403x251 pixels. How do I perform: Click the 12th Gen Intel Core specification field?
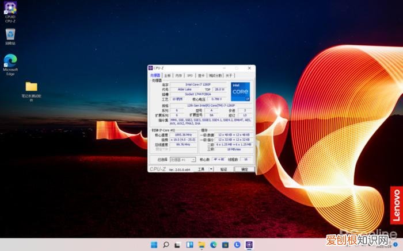pyautogui.click(x=211, y=105)
